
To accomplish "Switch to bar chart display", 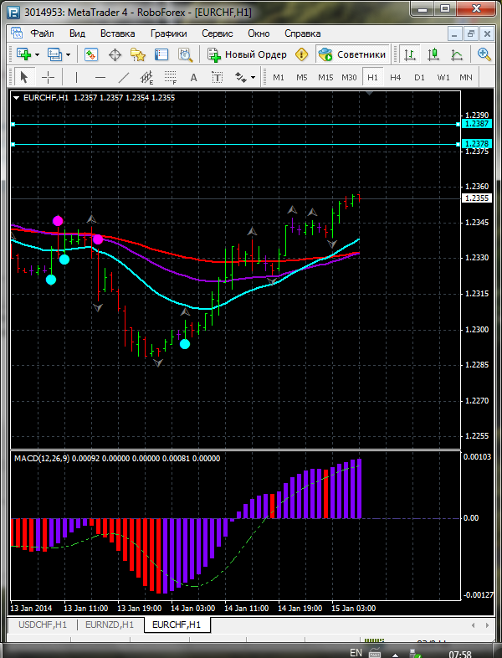I will tap(410, 54).
